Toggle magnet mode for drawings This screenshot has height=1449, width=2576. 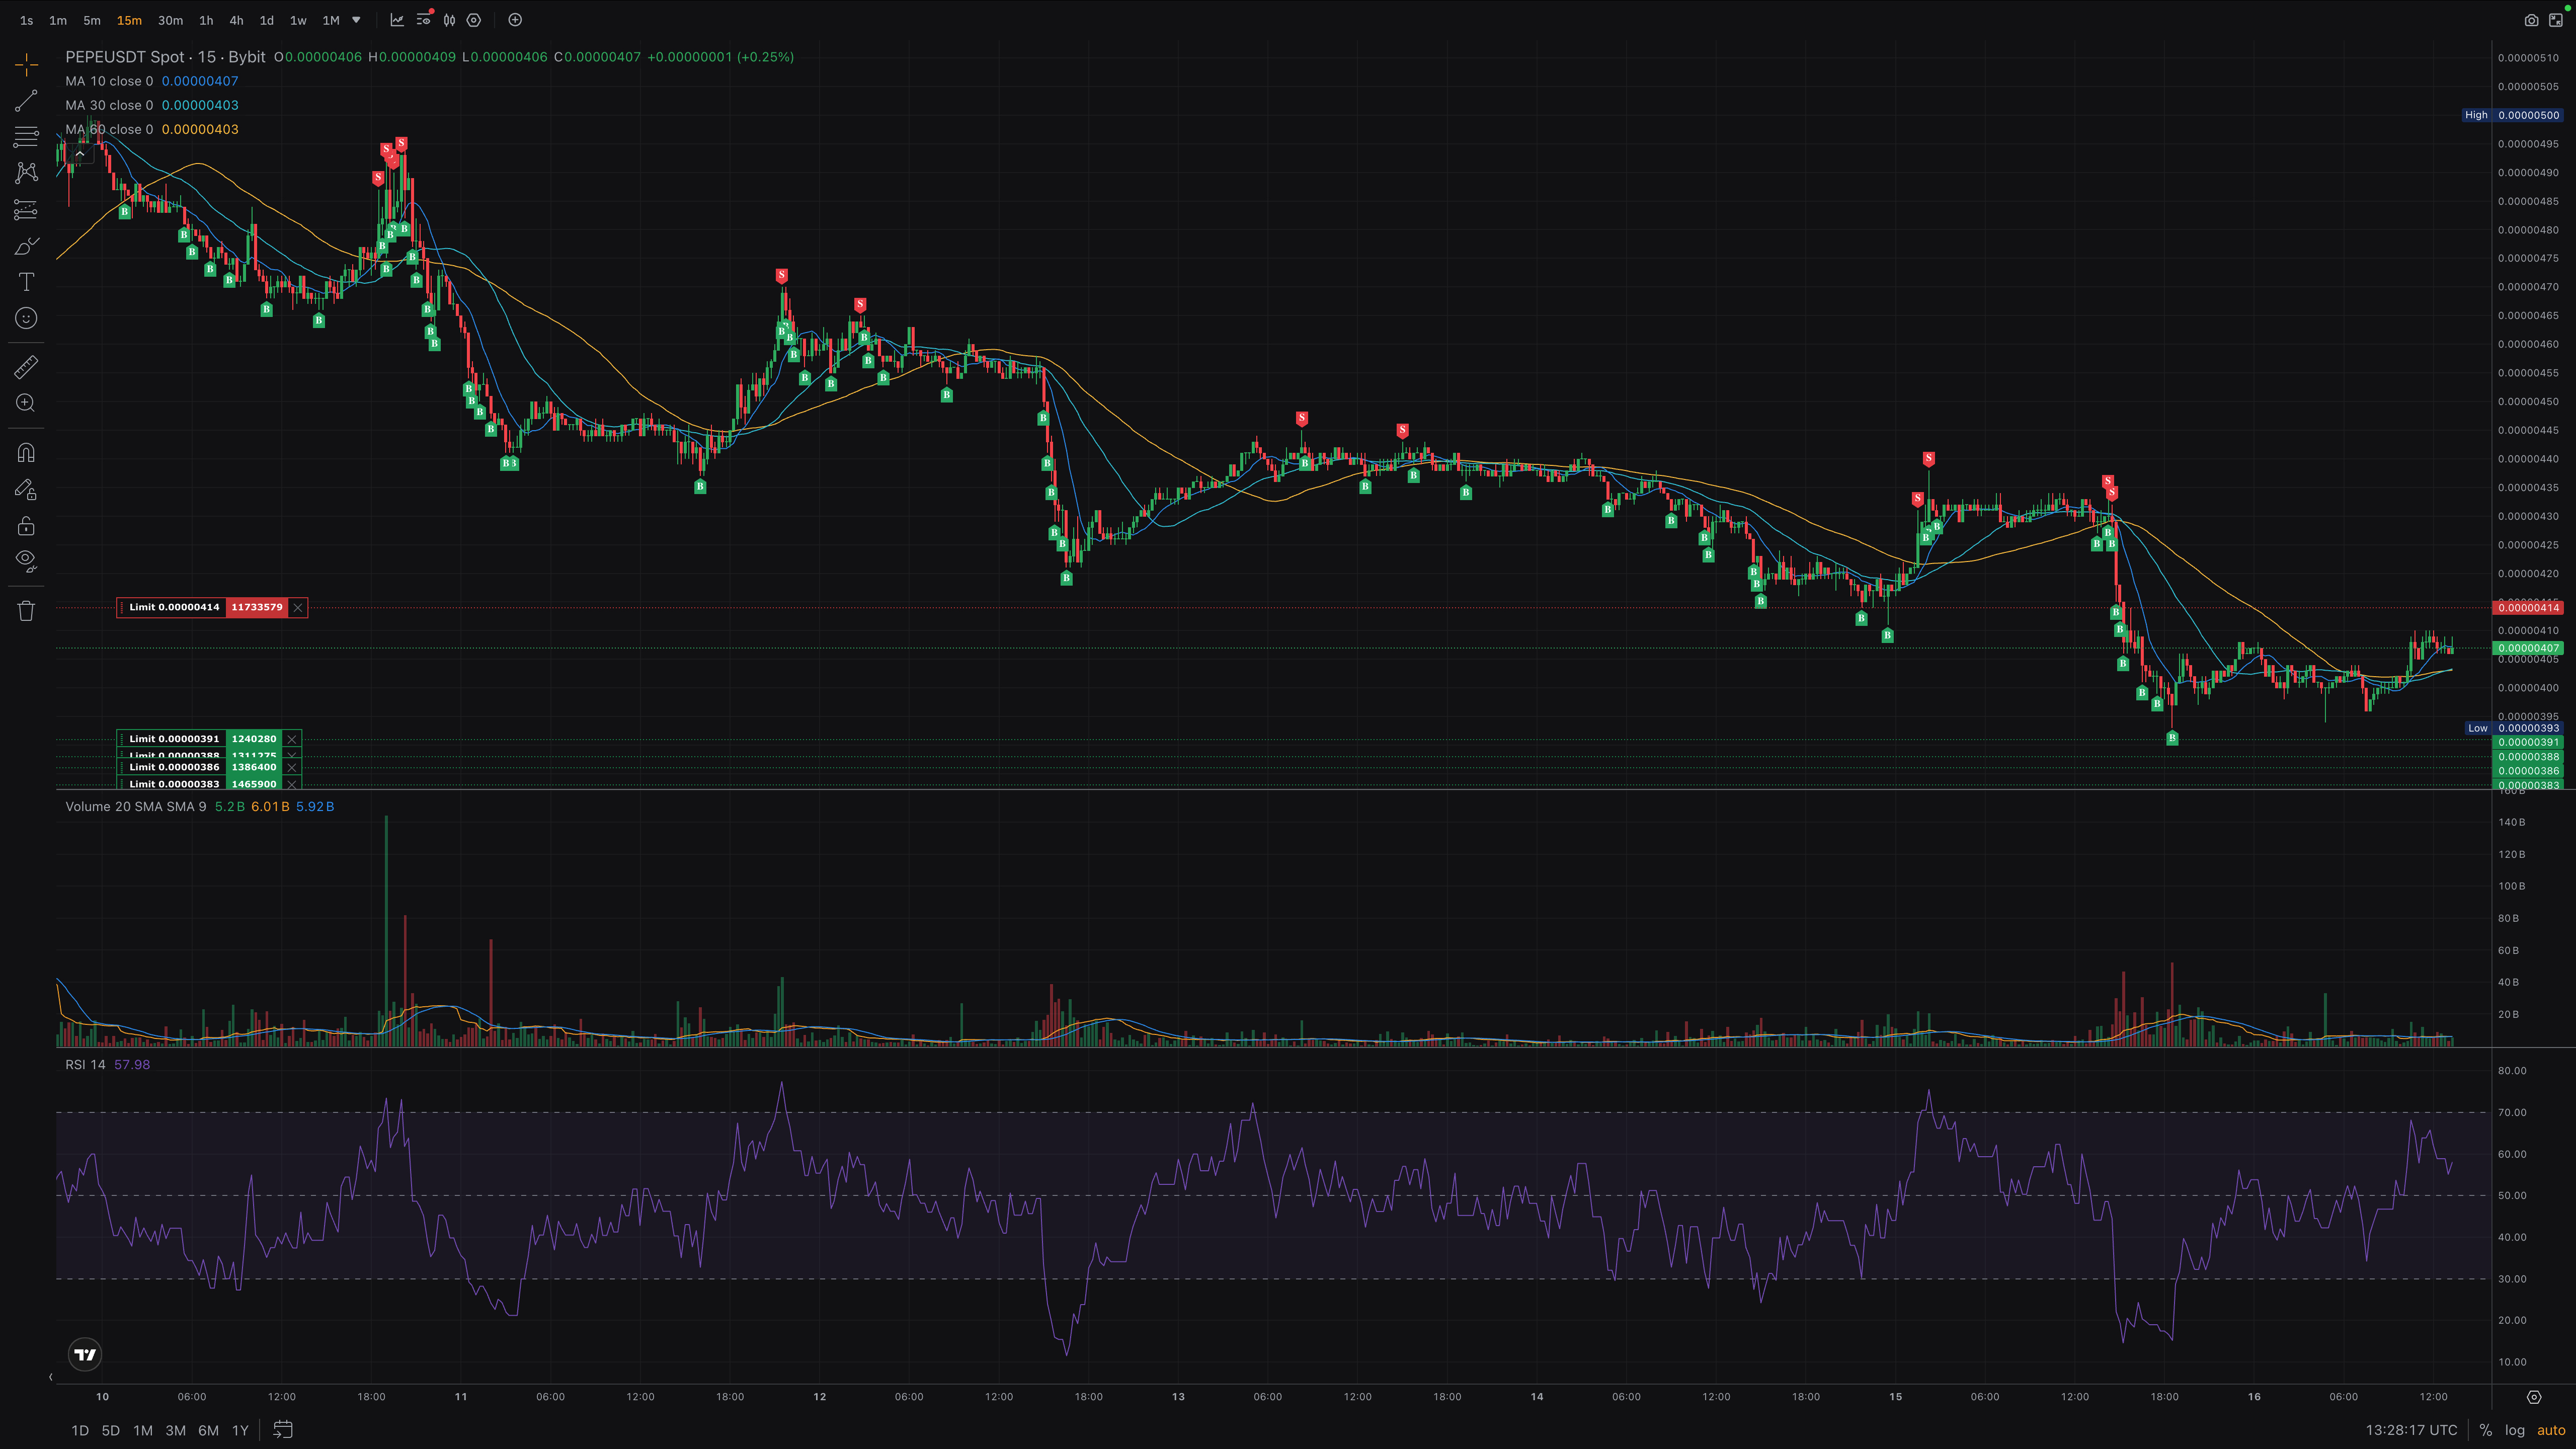pos(26,453)
